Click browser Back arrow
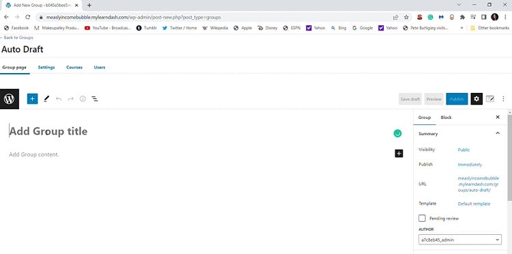Viewport: 512px width, 254px height. pos(7,17)
